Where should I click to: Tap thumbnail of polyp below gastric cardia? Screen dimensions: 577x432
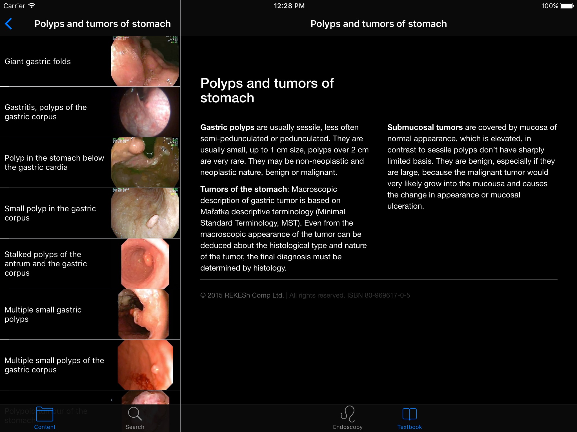(145, 163)
